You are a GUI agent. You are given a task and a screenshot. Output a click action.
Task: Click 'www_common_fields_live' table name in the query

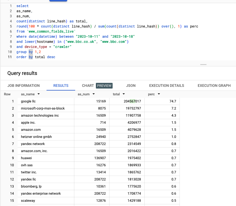coord(51,31)
